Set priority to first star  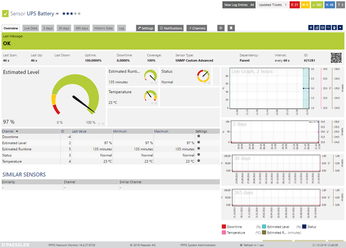pos(64,14)
